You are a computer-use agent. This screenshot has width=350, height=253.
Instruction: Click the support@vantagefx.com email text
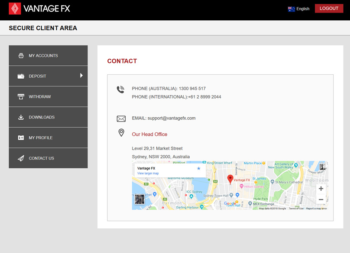[x=172, y=118]
